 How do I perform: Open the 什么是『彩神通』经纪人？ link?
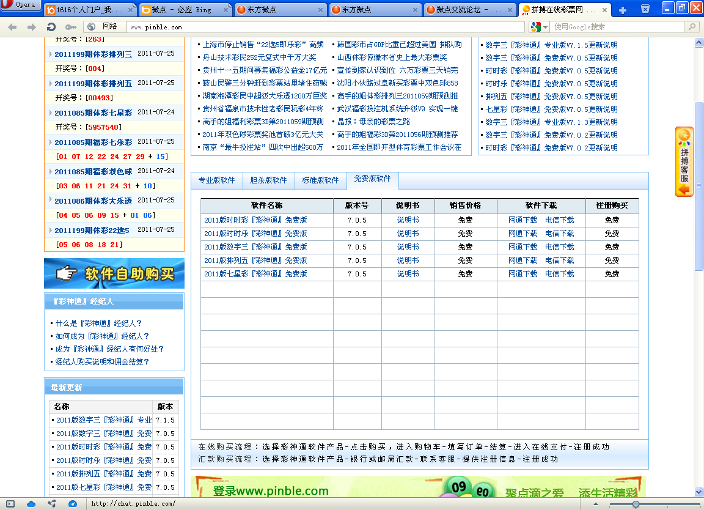point(99,323)
